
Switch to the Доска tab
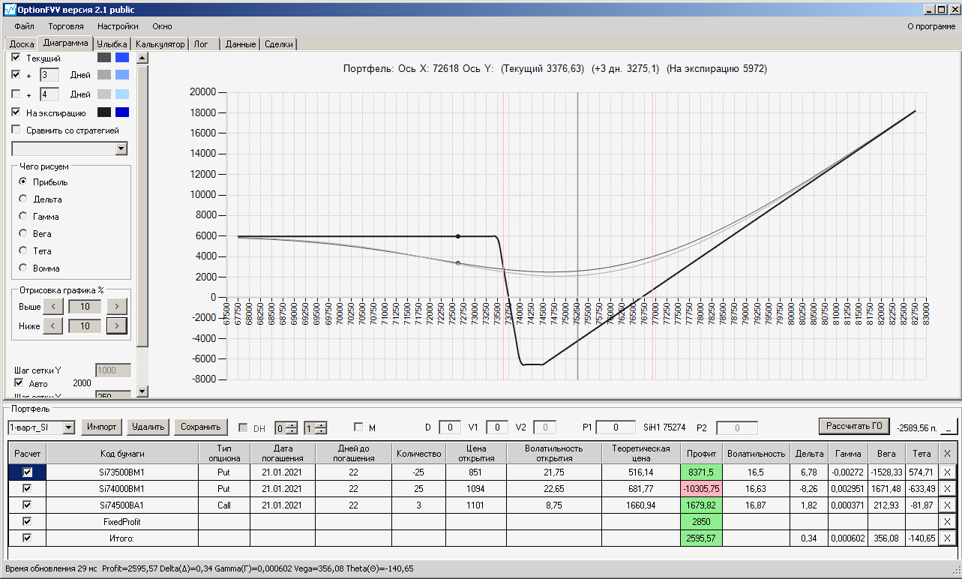(22, 44)
